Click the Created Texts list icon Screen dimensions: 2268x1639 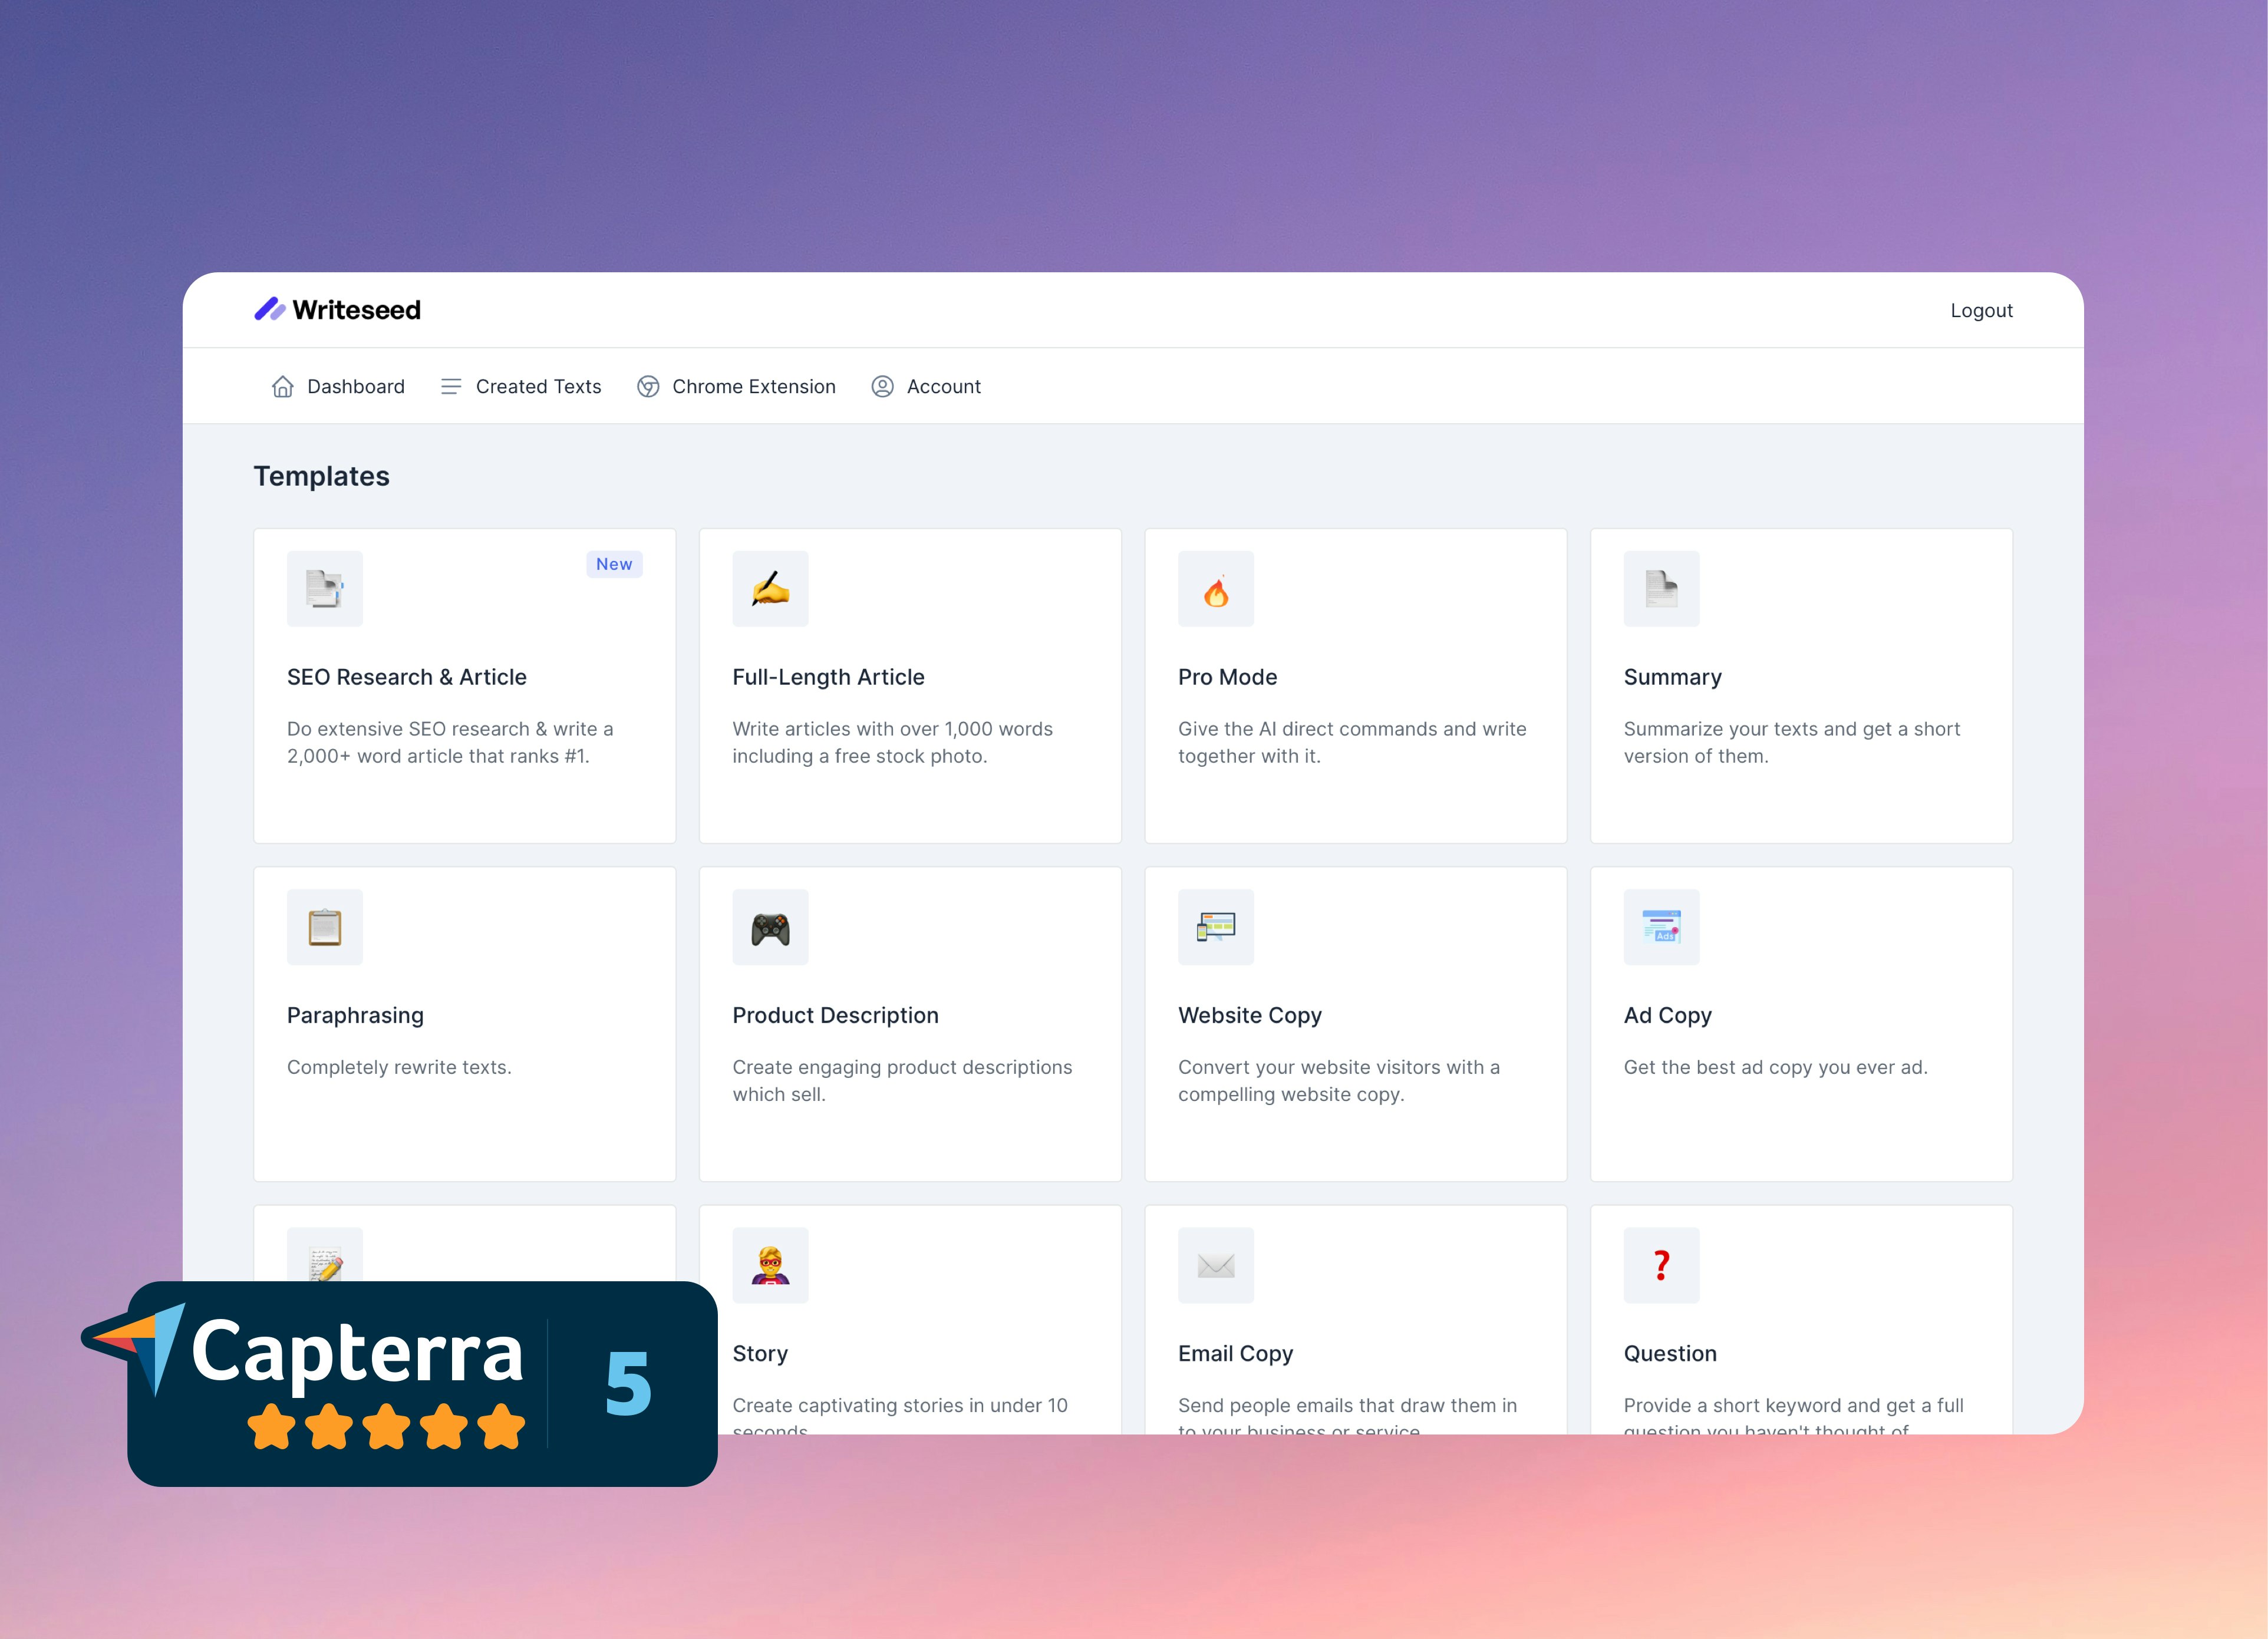point(451,386)
